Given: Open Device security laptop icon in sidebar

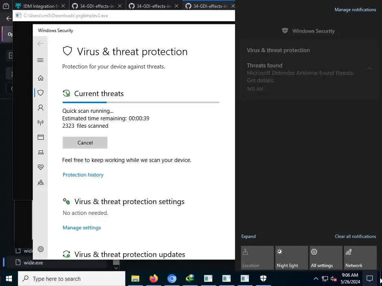Looking at the screenshot, I should click(40, 152).
